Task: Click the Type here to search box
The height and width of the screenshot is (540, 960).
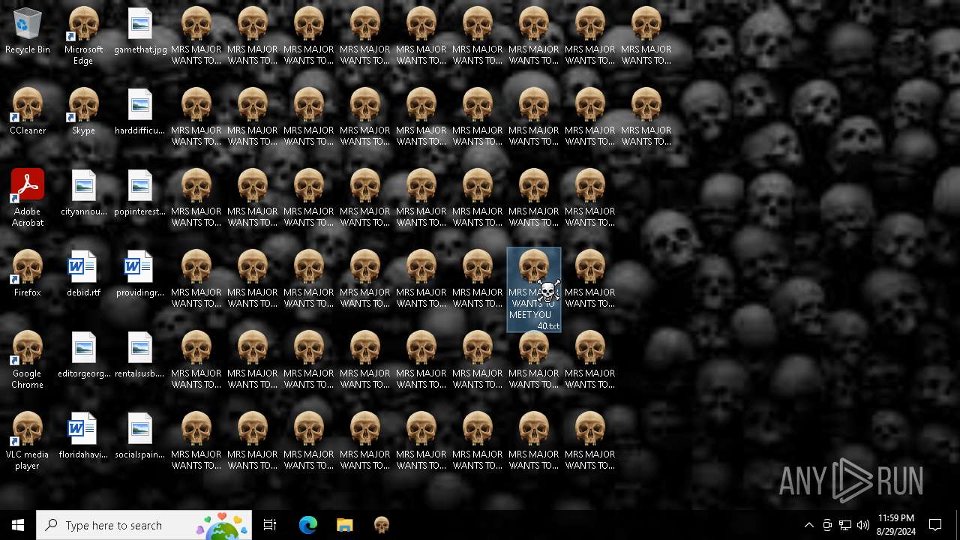Action: (144, 525)
